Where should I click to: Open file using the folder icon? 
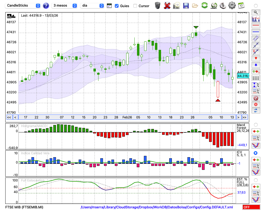tap(195, 6)
